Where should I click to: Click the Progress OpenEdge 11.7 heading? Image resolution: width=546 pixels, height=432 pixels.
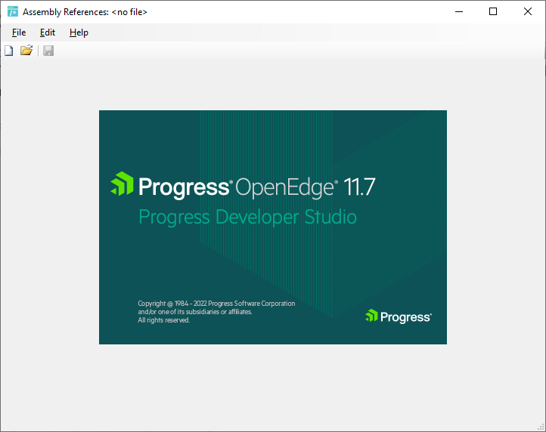tap(256, 187)
